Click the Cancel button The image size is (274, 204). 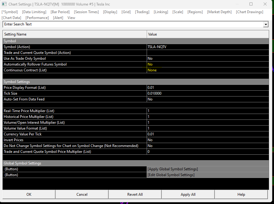pos(82,195)
